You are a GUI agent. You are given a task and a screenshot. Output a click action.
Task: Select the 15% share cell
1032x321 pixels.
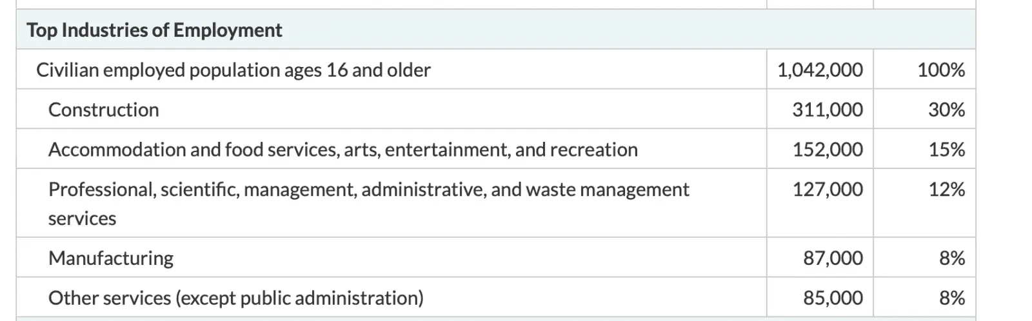point(946,150)
